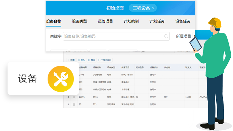Click the 导出 export button
Image resolution: width=233 pixels, height=131 pixels.
coord(92,60)
